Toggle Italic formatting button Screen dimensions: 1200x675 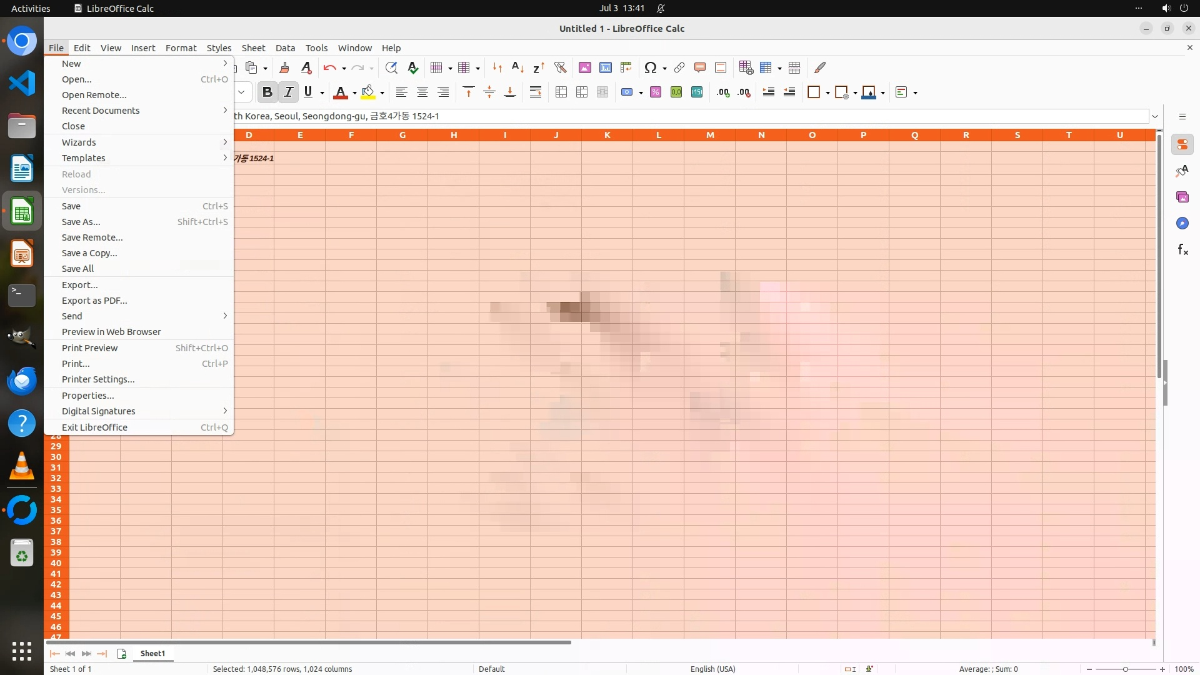click(288, 92)
